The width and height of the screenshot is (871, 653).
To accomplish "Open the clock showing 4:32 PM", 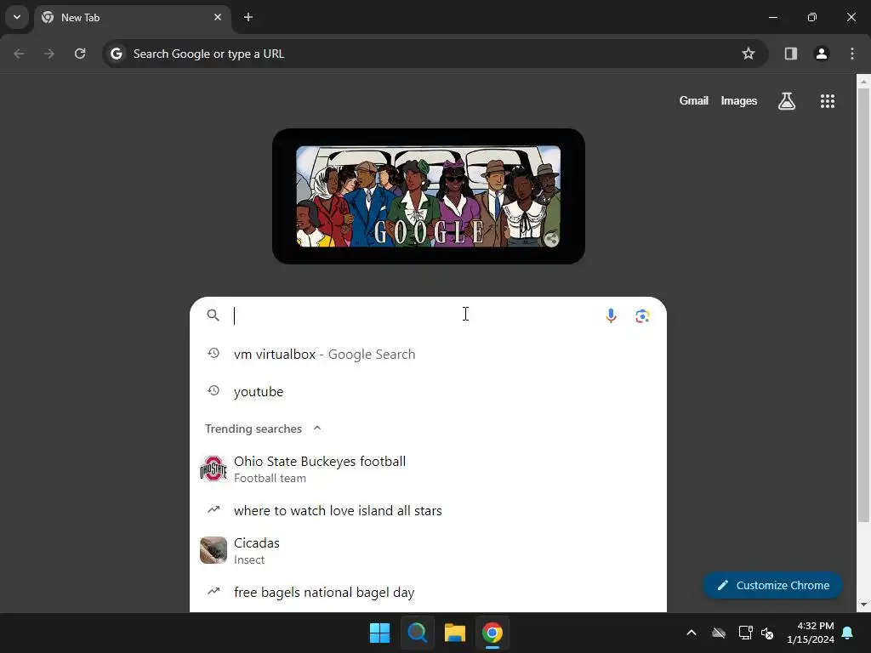I will (811, 633).
